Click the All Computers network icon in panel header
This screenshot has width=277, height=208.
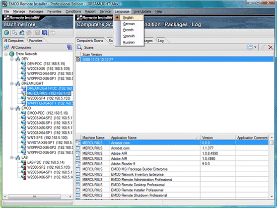[6, 47]
